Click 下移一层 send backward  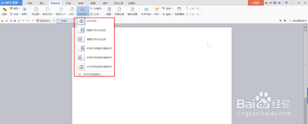click(193, 14)
